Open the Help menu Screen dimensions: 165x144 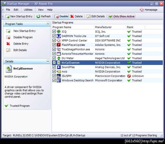click(x=50, y=10)
